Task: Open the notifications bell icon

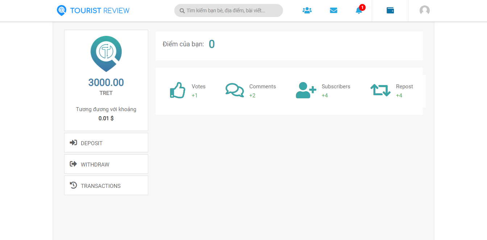Action: click(359, 10)
